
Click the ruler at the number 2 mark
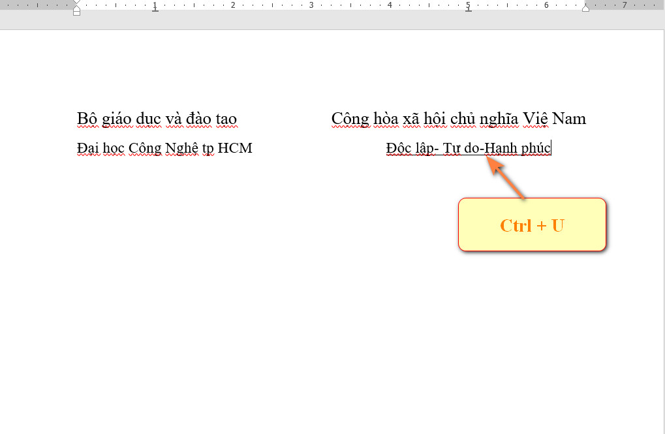(233, 5)
